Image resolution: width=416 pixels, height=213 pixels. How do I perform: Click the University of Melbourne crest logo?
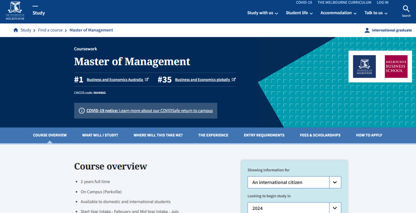pyautogui.click(x=15, y=11)
